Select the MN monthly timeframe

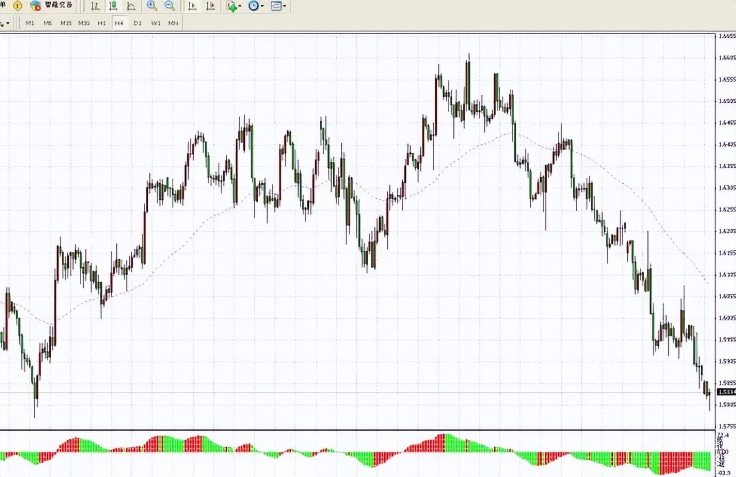(173, 23)
